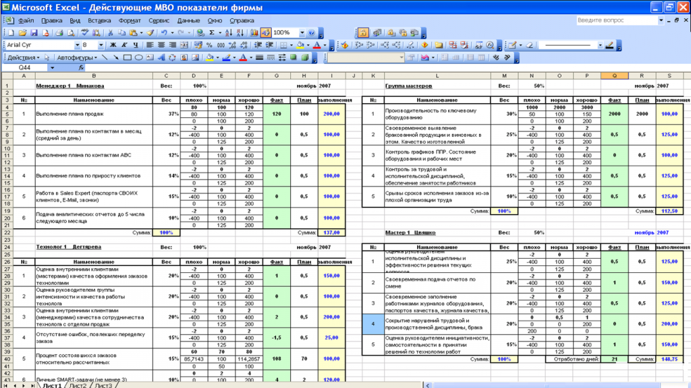Click the Fill Color bucket on the formatting toolbar

[300, 45]
